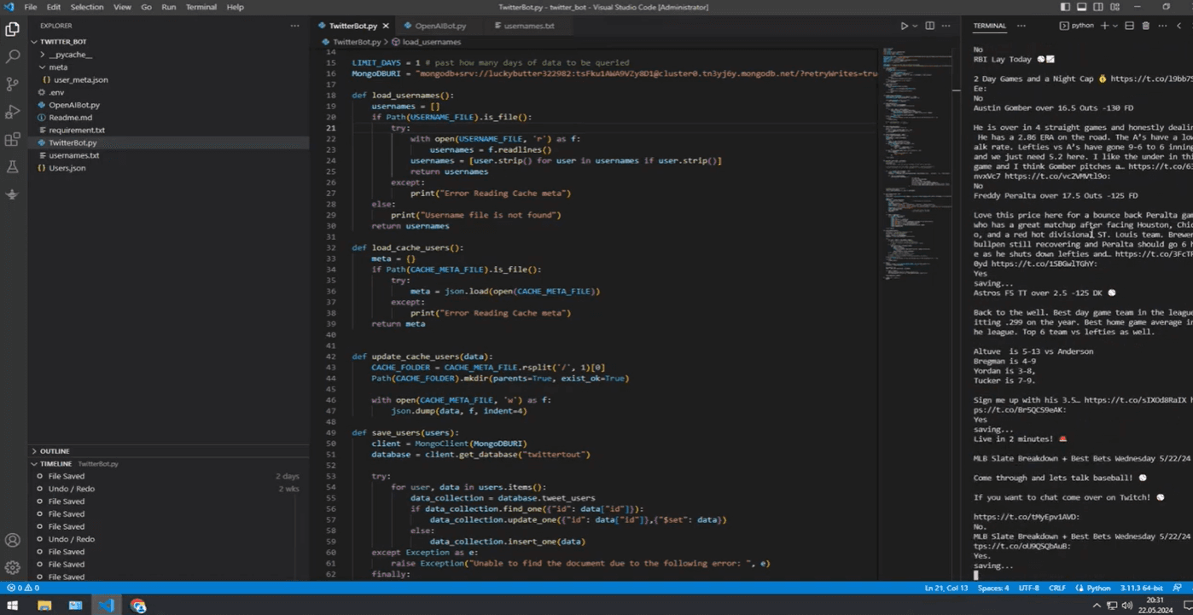Change indentation via Spaces: 4
The width and height of the screenshot is (1193, 615).
pyautogui.click(x=993, y=589)
